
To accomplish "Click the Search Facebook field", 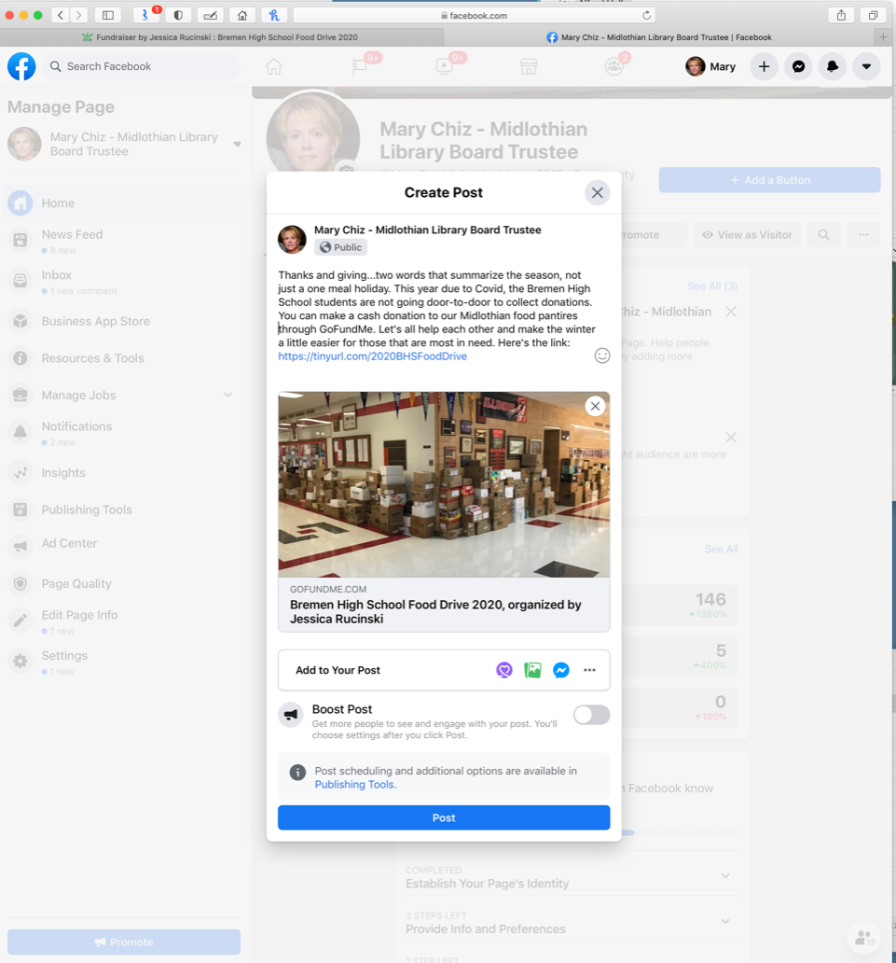I will 141,66.
